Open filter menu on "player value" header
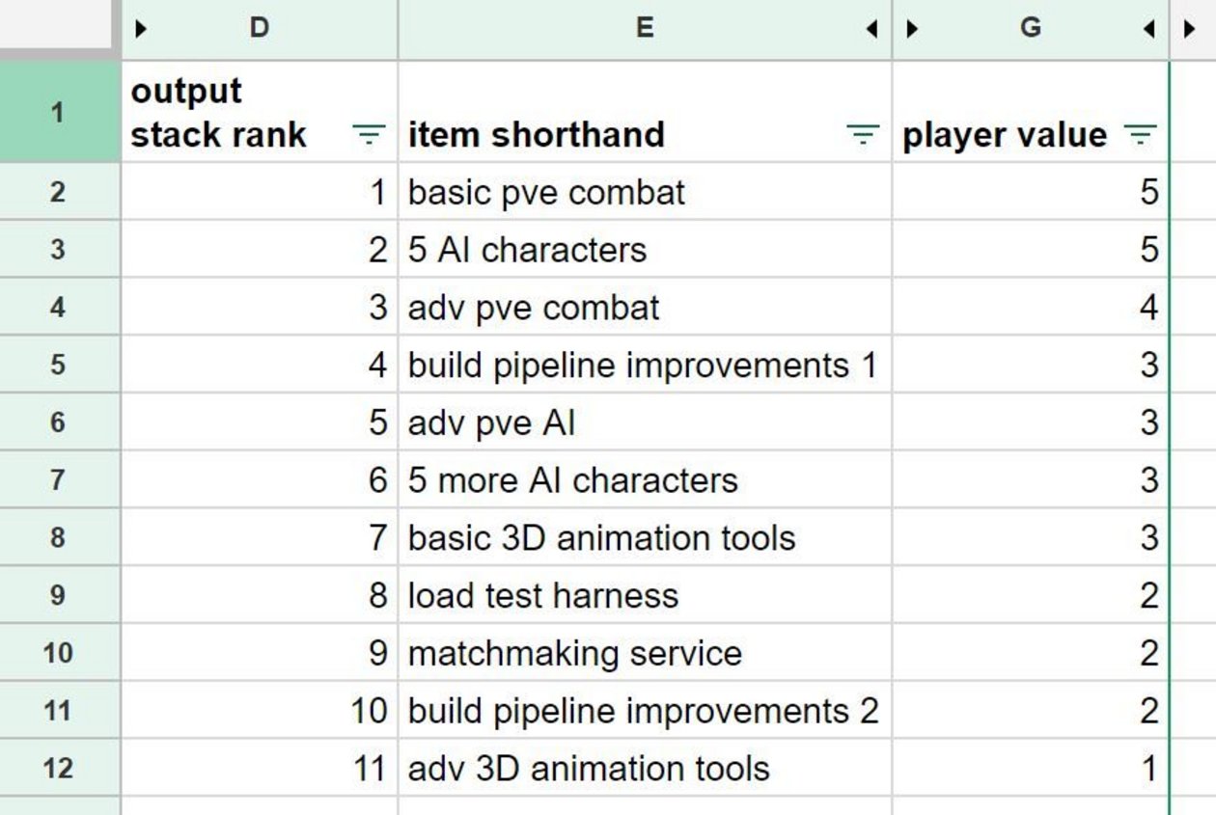Viewport: 1216px width, 815px height. tap(1142, 135)
